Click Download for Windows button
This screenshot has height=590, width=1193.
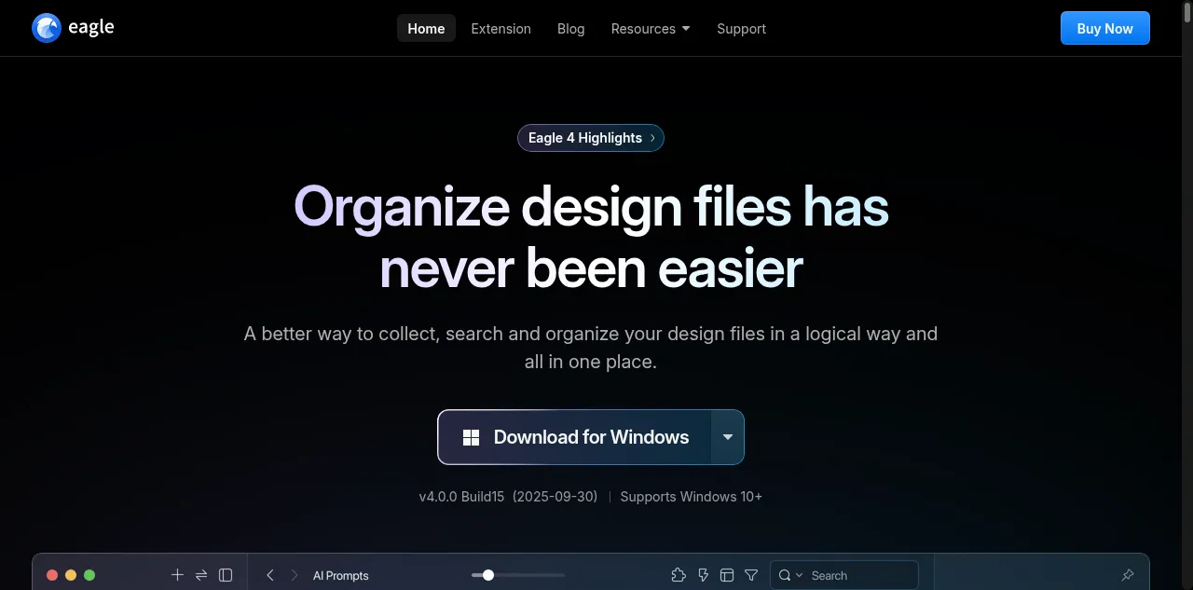[575, 437]
